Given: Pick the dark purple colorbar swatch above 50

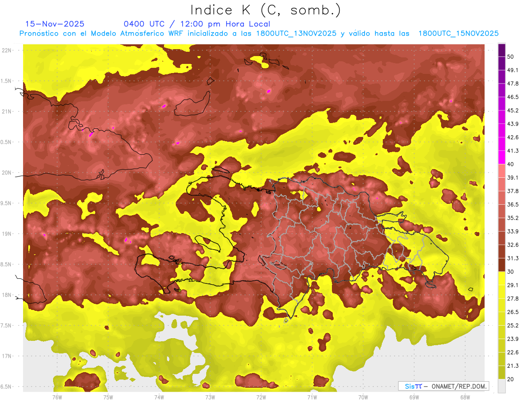Looking at the screenshot, I should tap(502, 50).
